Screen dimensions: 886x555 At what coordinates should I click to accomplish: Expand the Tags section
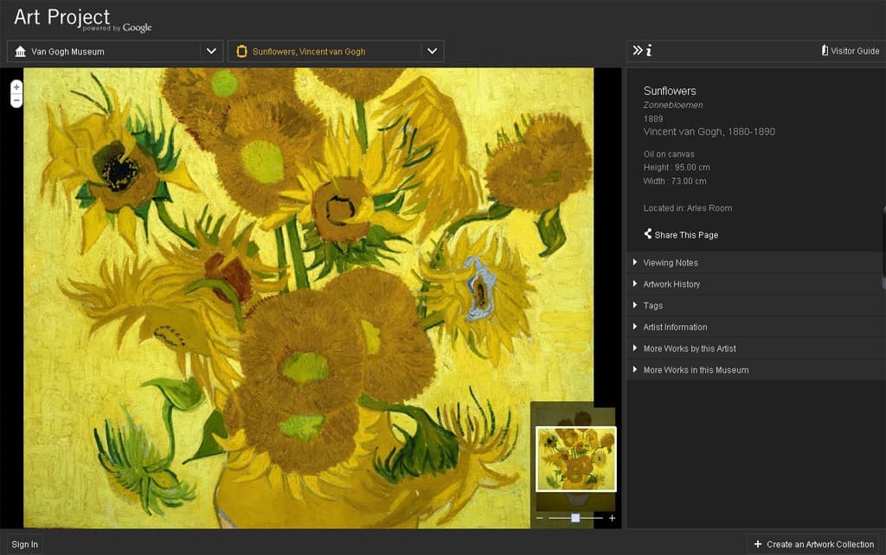click(652, 305)
